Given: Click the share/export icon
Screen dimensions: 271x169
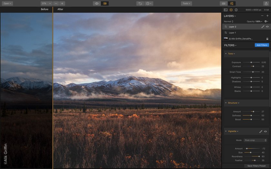Looking at the screenshot, I should coord(266,4).
